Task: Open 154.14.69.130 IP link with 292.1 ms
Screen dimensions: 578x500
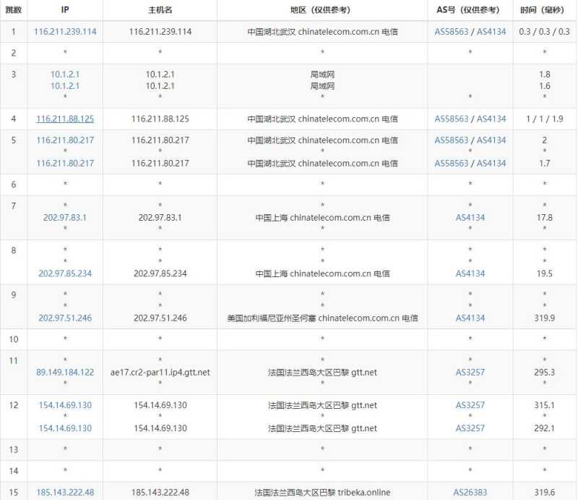Action: point(65,428)
